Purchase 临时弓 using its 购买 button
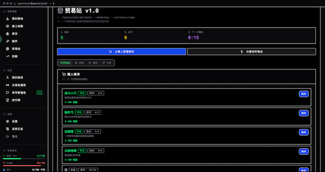 click(x=304, y=113)
